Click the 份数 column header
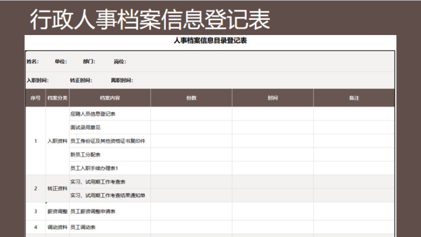This screenshot has height=237, width=421. [192, 98]
